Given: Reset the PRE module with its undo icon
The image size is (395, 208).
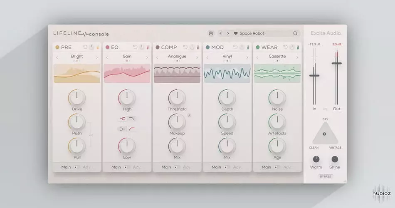Looking at the screenshot, I should point(85,47).
